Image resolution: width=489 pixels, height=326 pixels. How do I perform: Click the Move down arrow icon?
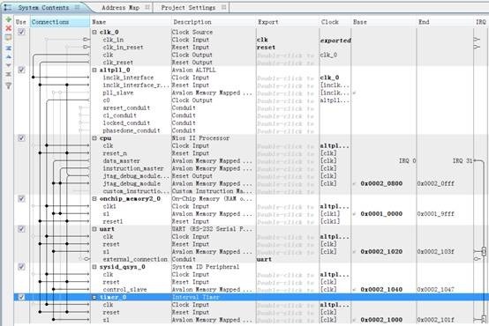click(9, 65)
